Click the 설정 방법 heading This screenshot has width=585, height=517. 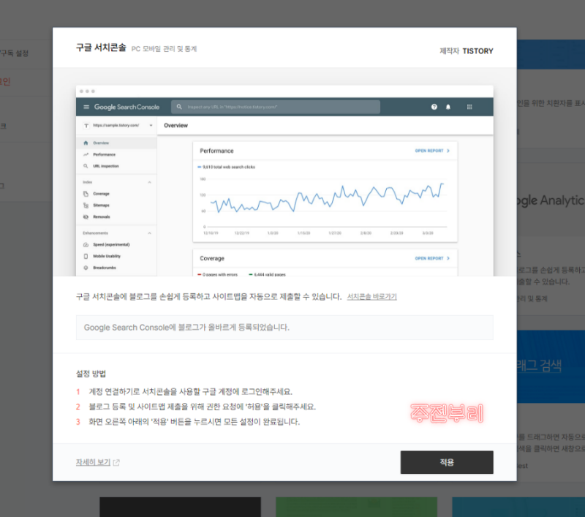coord(91,374)
